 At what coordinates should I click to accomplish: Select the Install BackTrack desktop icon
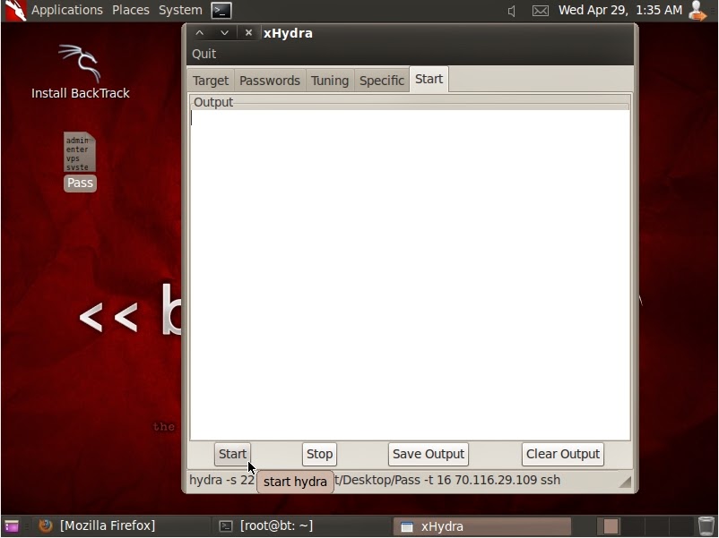[81, 73]
